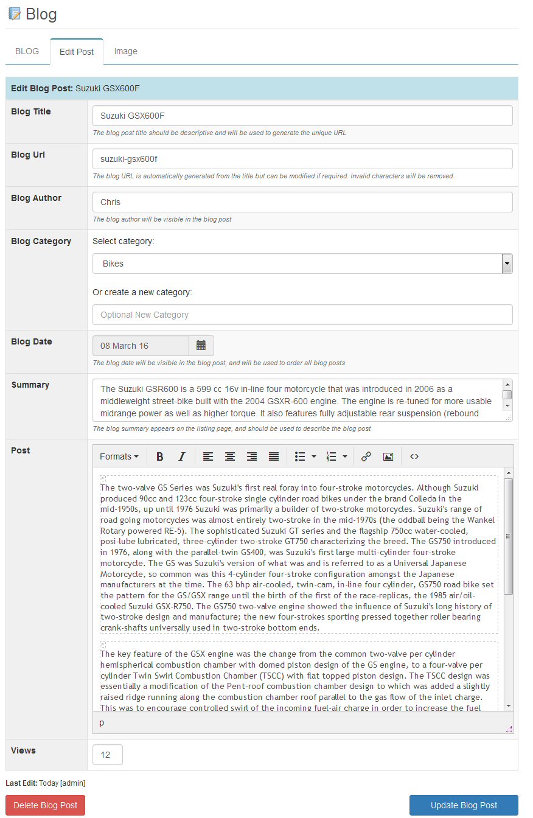533x818 pixels.
Task: Switch to the BLOG tab
Action: (27, 51)
